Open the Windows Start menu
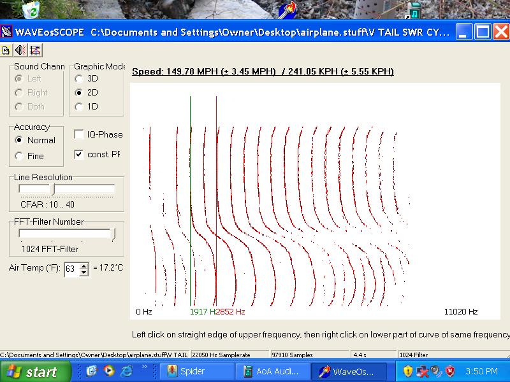Screen dimensions: 510x382 click(x=33, y=371)
